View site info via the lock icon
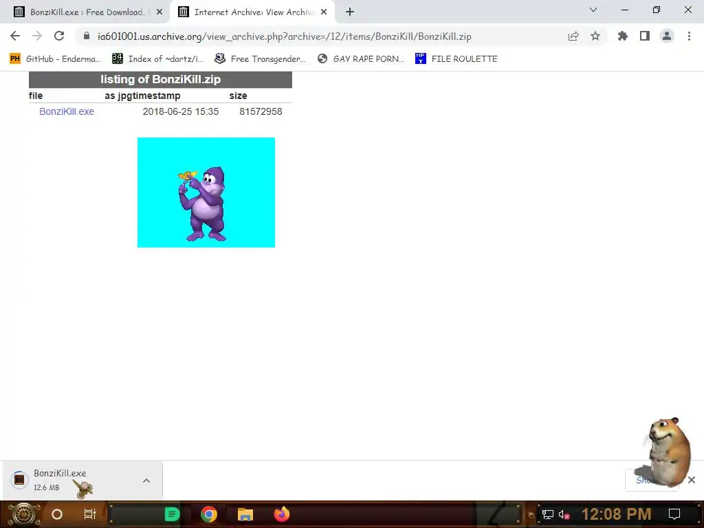Screen dimensions: 704x528 coord(87,36)
